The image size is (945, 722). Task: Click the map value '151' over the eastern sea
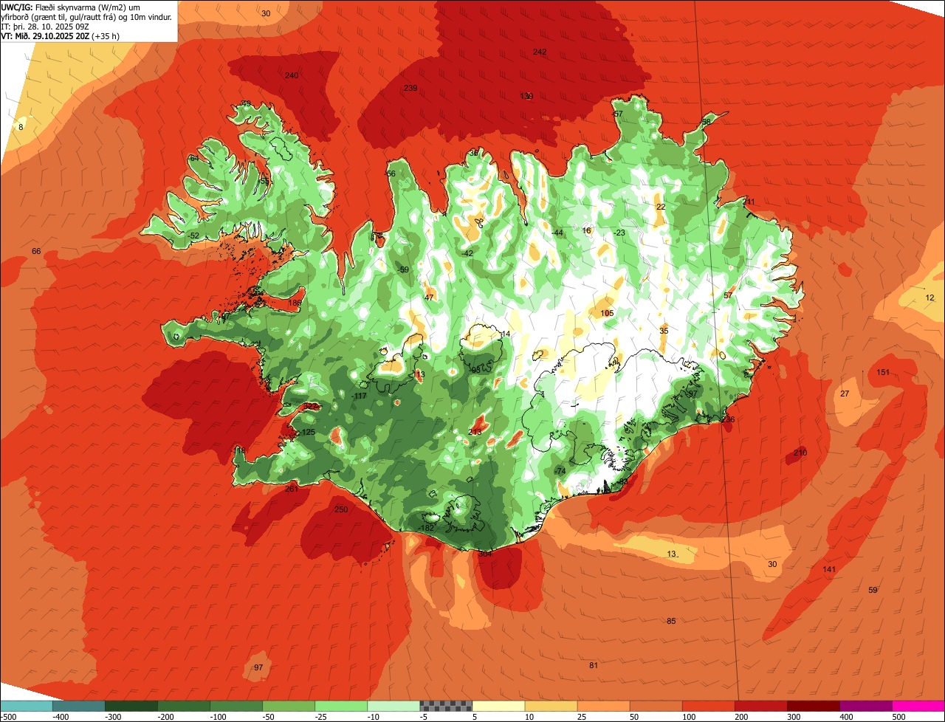(x=883, y=372)
